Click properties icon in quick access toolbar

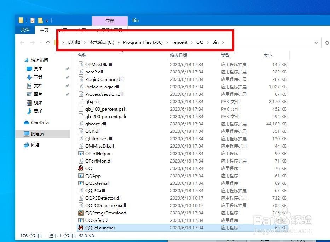(33, 20)
